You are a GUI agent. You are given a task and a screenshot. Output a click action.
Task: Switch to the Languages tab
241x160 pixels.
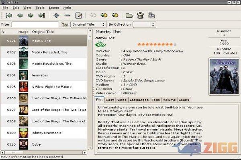pos(139,100)
